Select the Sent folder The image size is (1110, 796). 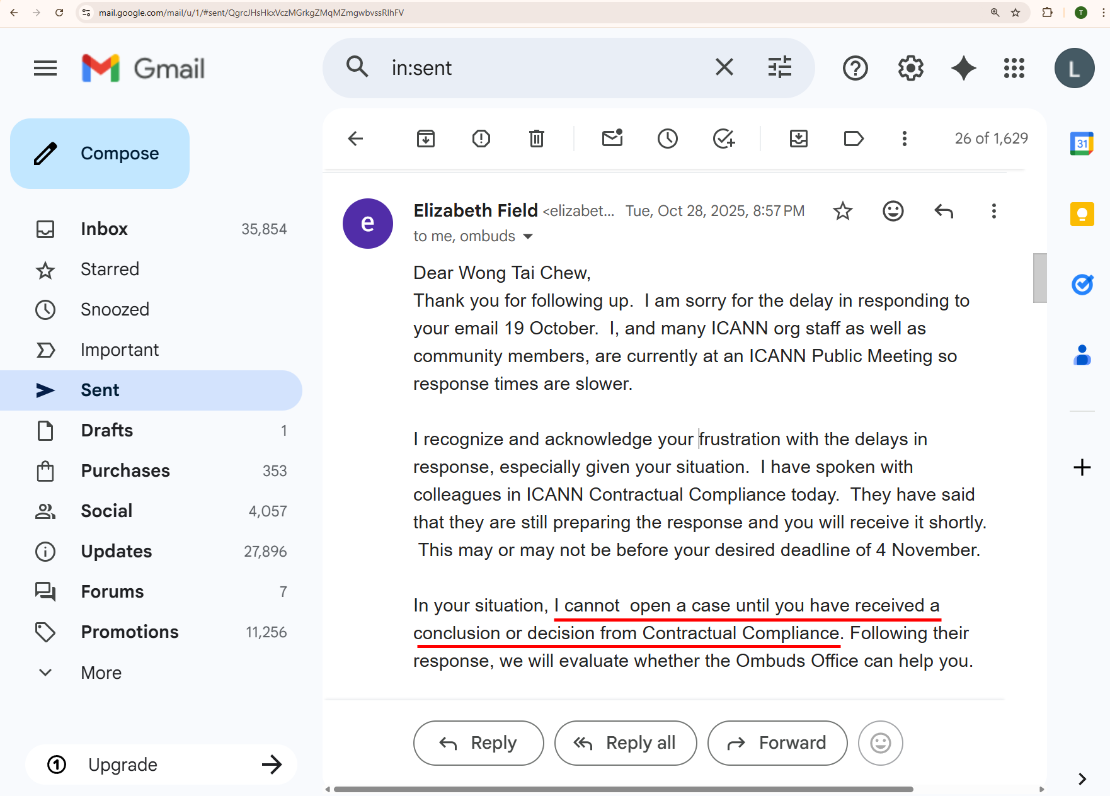click(151, 390)
